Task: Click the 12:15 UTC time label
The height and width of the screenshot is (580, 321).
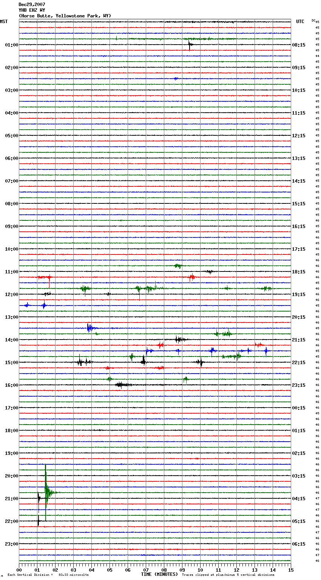Action: point(299,136)
